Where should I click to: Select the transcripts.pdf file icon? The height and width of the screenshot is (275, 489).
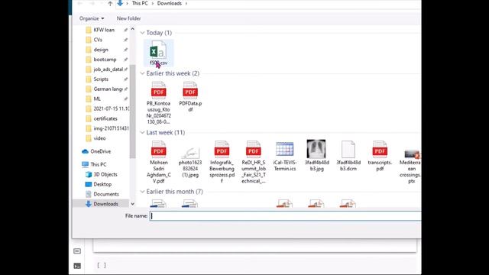pyautogui.click(x=380, y=150)
